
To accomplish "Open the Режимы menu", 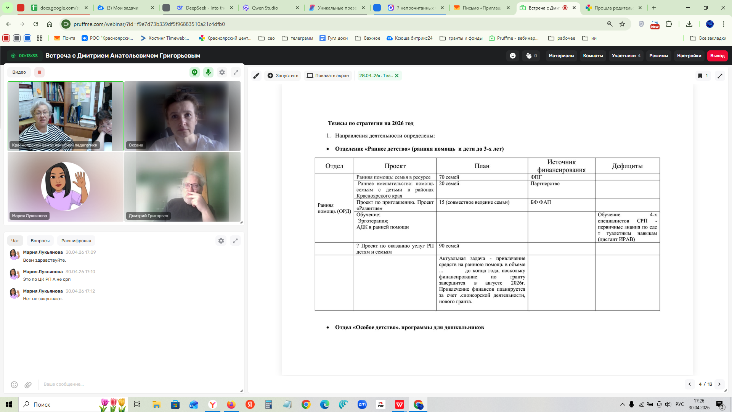I will [x=658, y=56].
